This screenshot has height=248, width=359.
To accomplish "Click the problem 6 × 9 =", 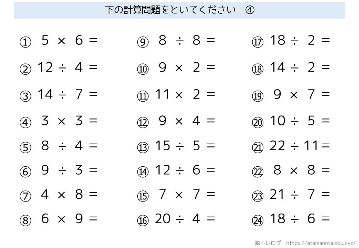I will pos(69,218).
